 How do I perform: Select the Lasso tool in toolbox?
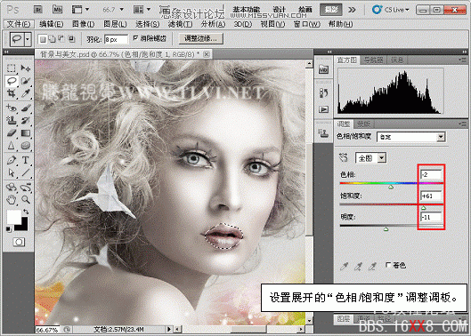tap(12, 81)
